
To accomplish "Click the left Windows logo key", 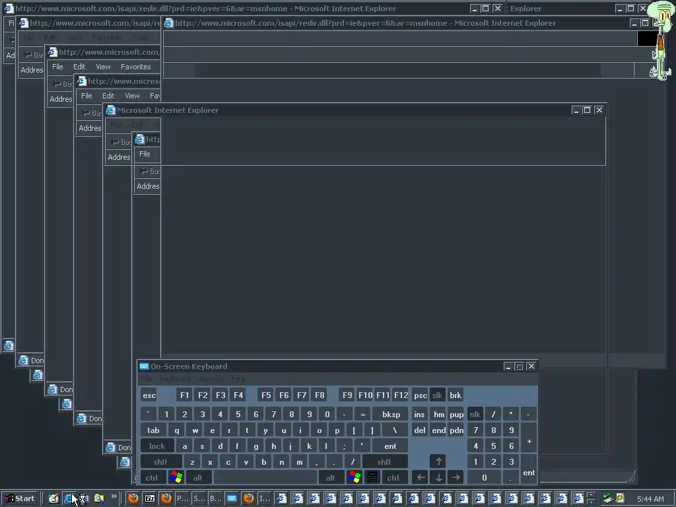I will [176, 477].
